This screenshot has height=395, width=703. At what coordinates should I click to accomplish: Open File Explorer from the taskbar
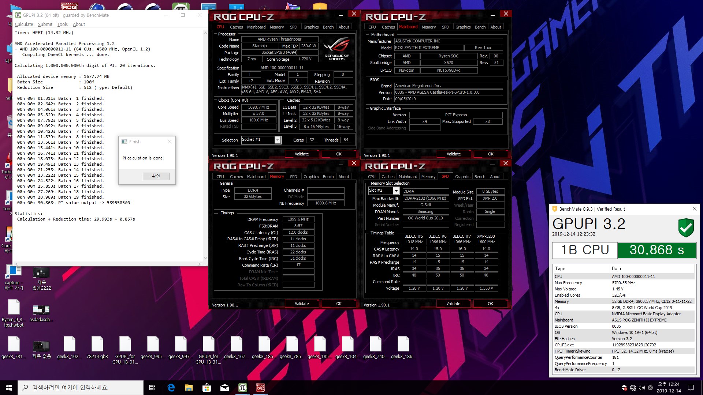189,388
